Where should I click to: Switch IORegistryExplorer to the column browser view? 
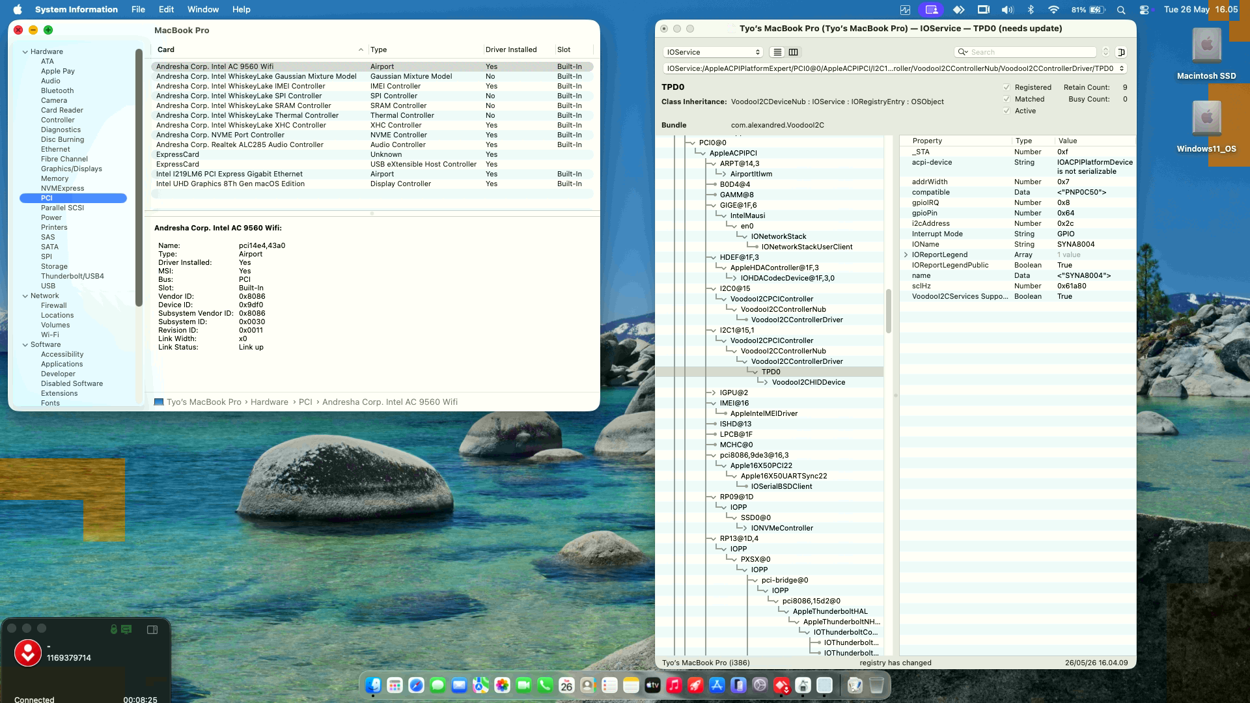point(793,52)
